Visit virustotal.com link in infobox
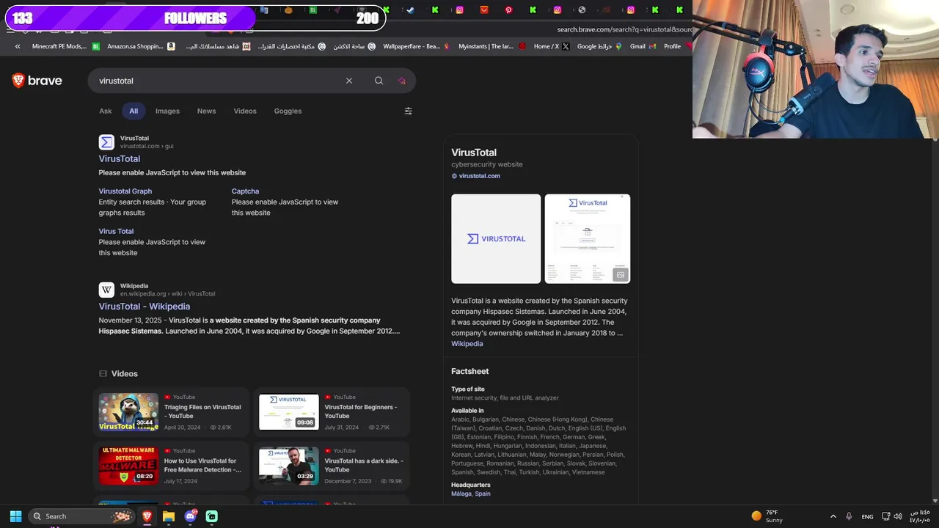The image size is (939, 528). (479, 176)
